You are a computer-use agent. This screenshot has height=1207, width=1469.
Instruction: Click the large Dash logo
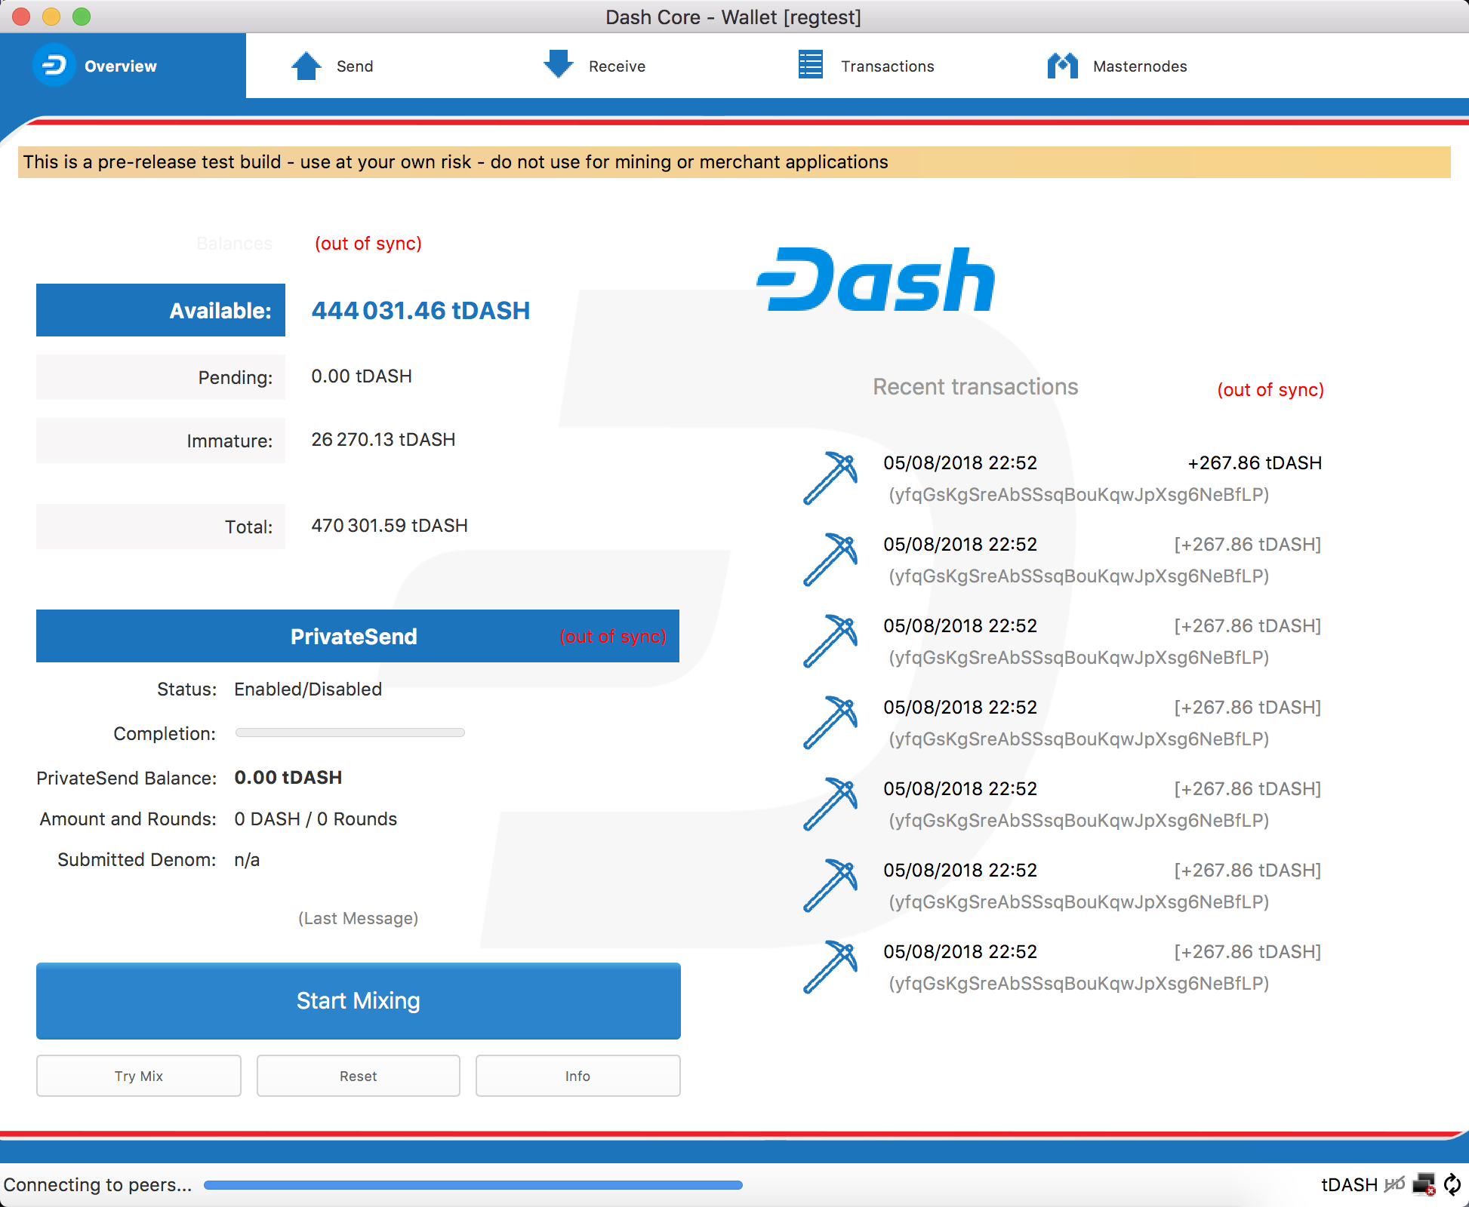pos(876,280)
